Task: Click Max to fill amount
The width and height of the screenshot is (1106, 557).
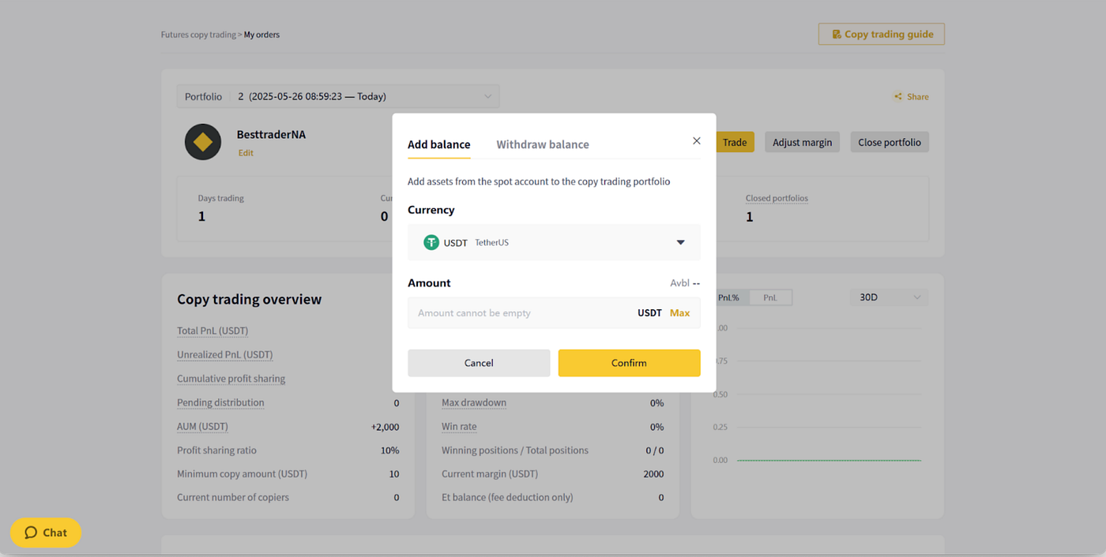Action: click(x=679, y=313)
